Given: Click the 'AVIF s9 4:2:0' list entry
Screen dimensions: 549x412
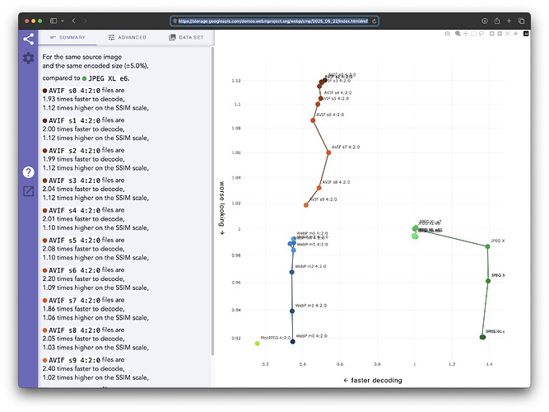Looking at the screenshot, I should click(75, 360).
